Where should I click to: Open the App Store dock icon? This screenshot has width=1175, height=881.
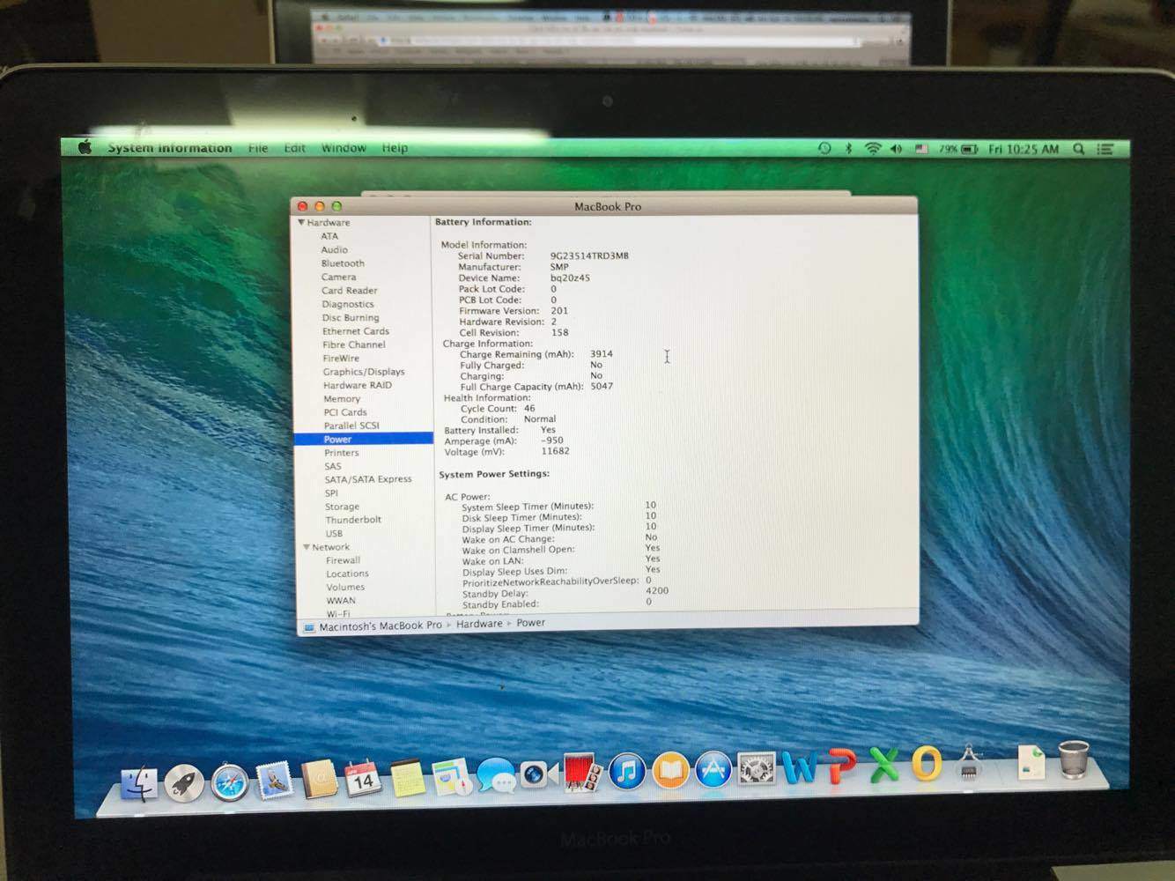click(713, 771)
